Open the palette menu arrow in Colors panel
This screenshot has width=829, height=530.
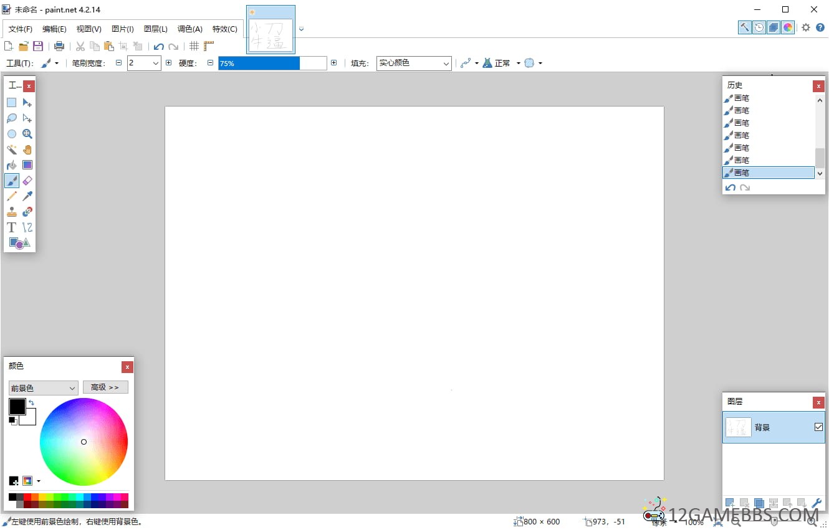39,481
